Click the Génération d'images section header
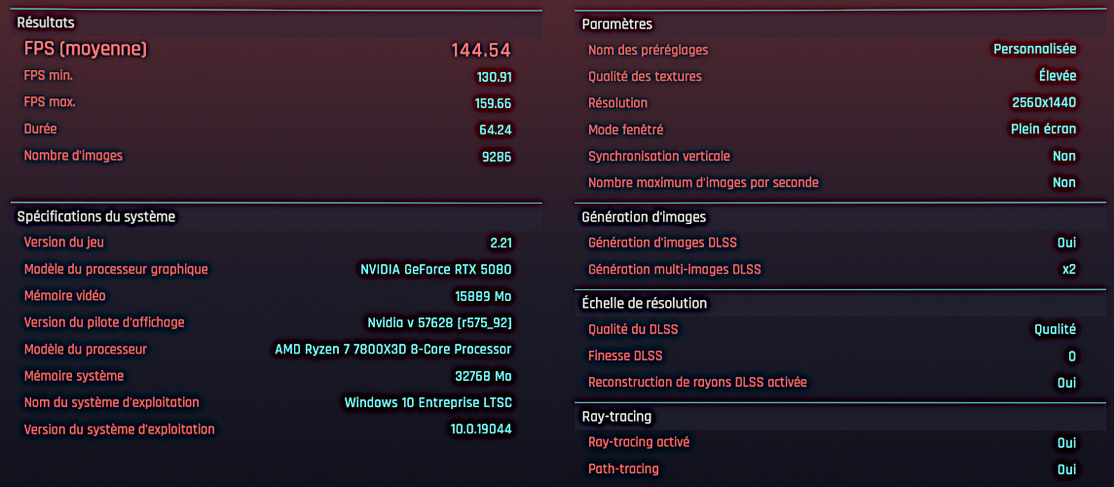The width and height of the screenshot is (1114, 487). [644, 217]
